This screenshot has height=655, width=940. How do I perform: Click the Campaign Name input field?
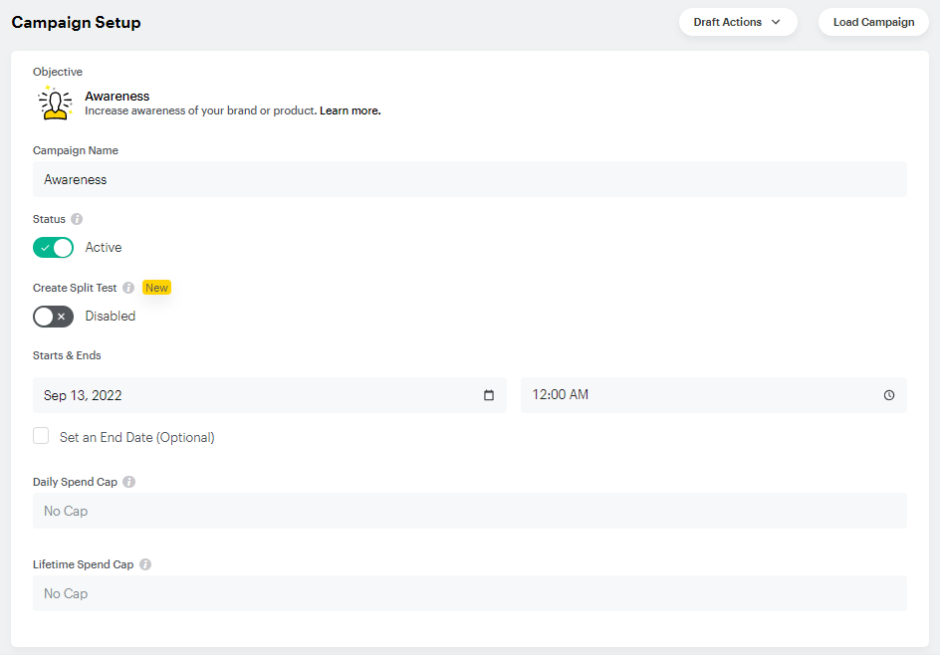click(x=470, y=179)
